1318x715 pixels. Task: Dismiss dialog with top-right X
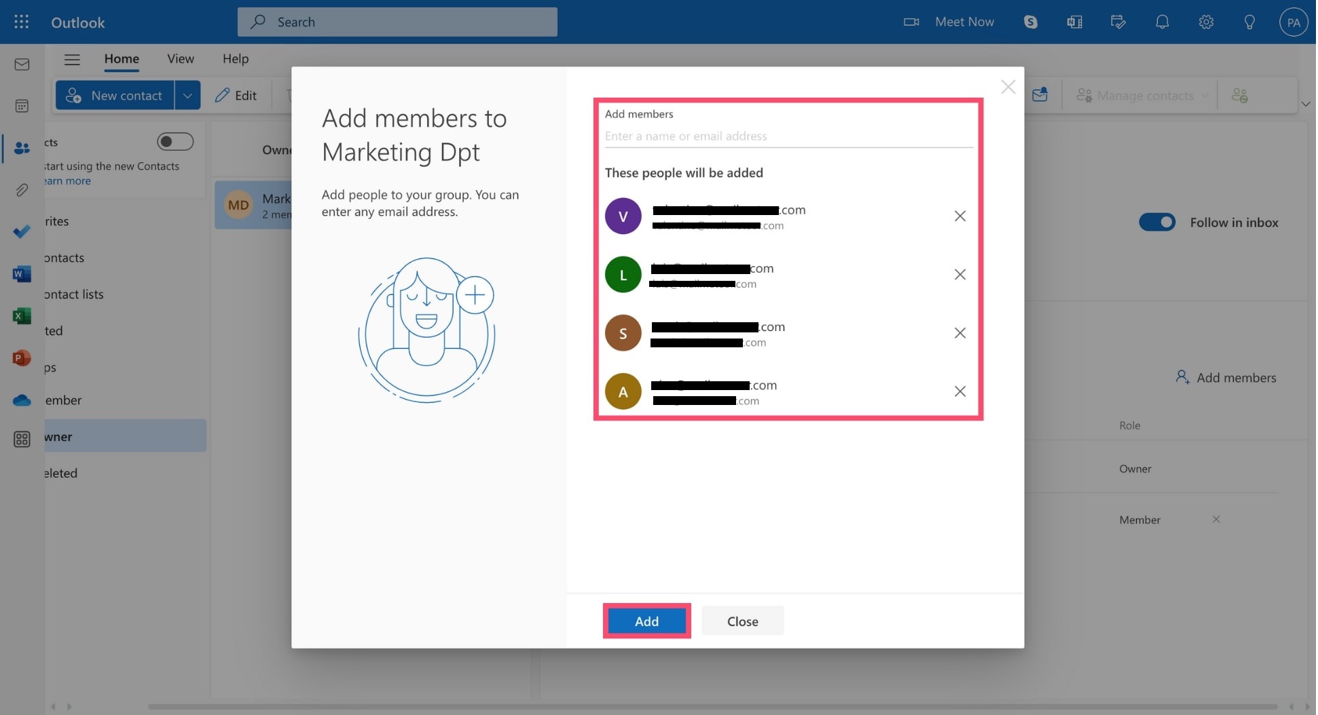1010,87
